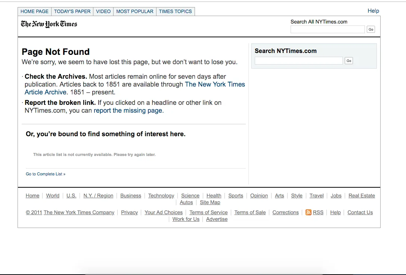Image resolution: width=406 pixels, height=275 pixels.
Task: Click 'This article list is not currently available' message
Action: [94, 154]
